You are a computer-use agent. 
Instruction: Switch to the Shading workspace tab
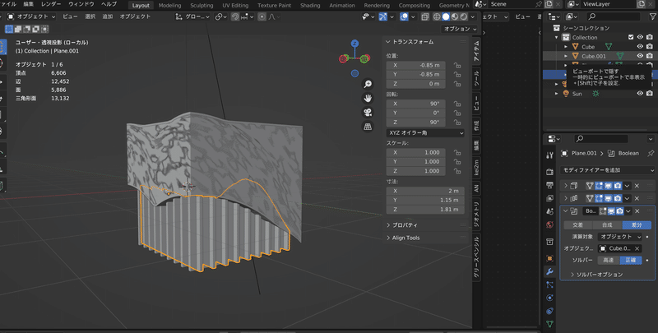(x=310, y=6)
